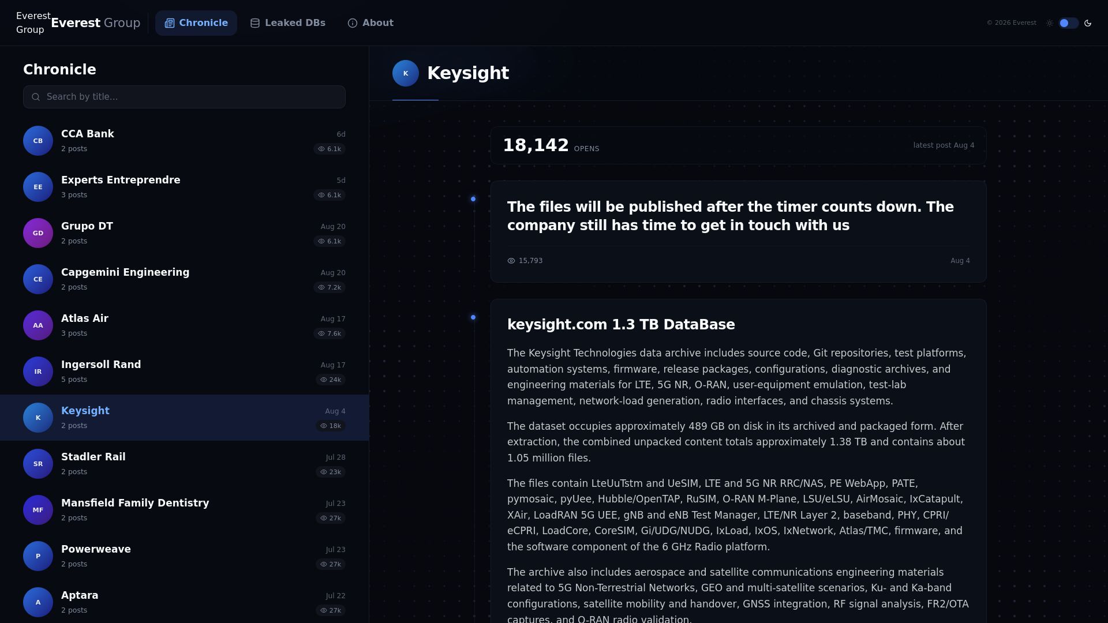Click the eye icon next to 15,793
The image size is (1108, 623).
(511, 261)
